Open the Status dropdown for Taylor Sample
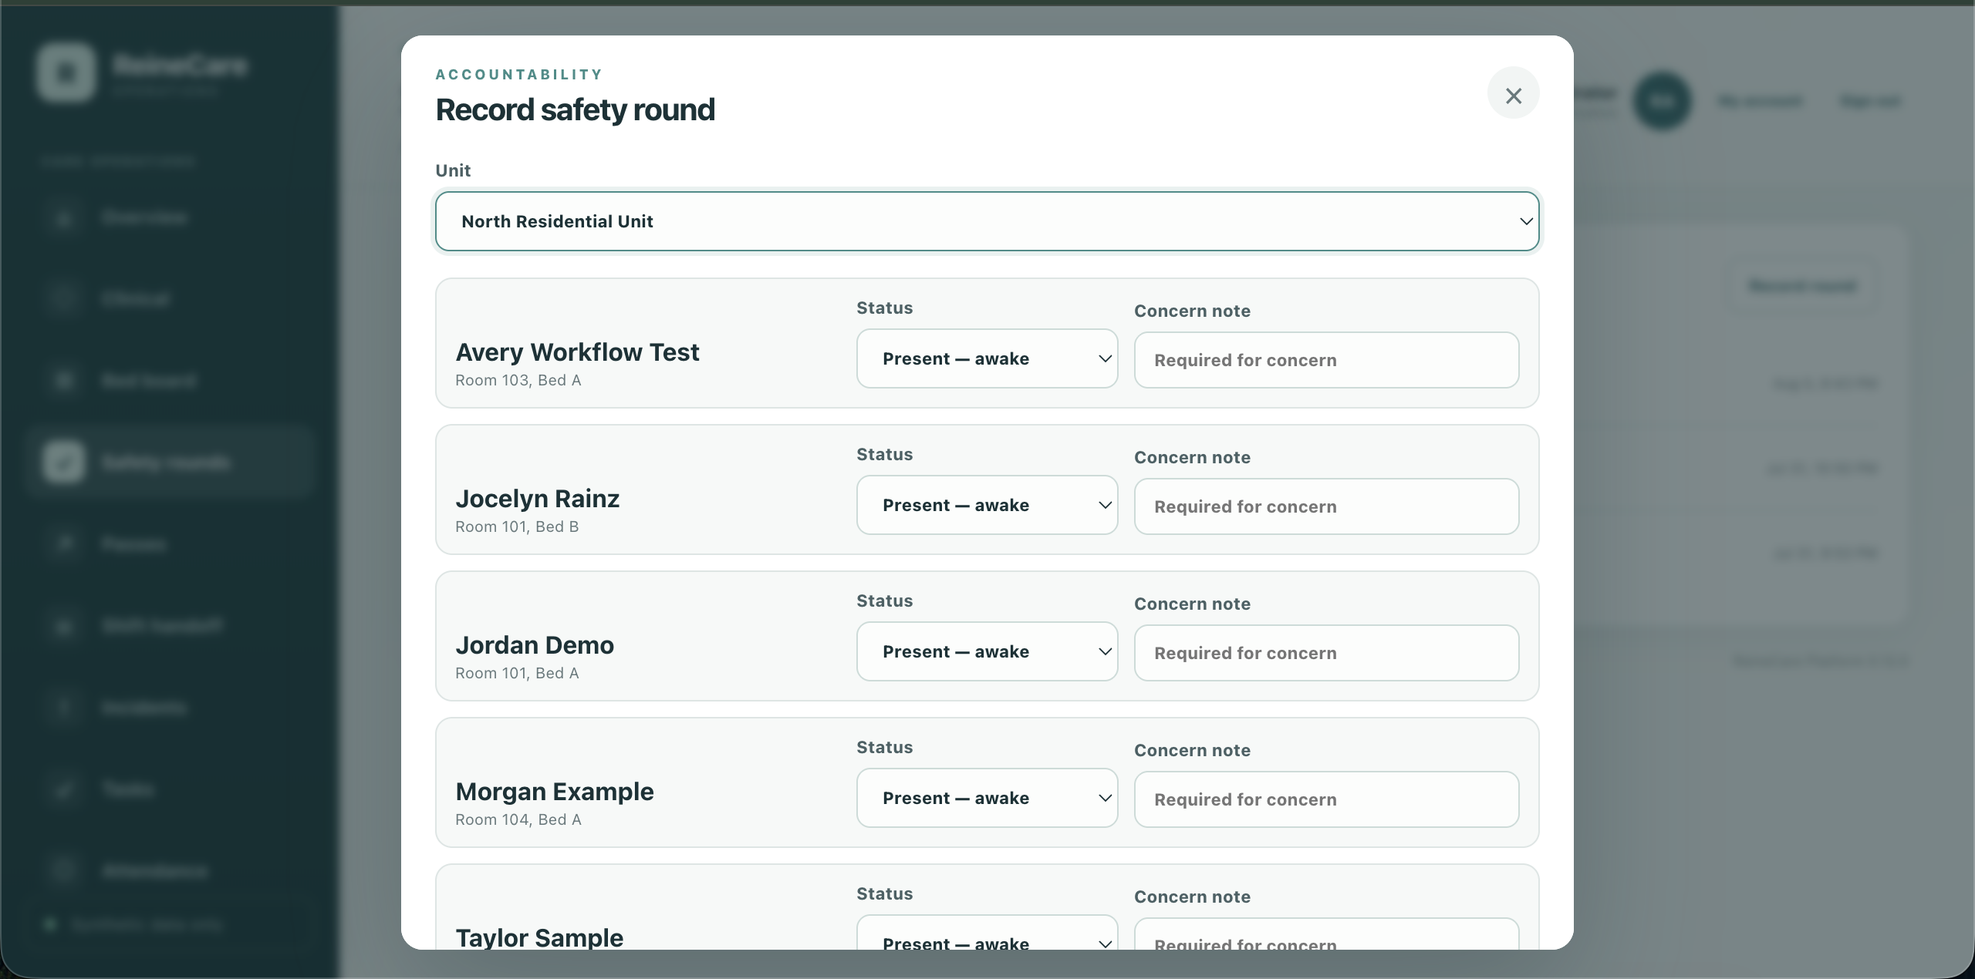Image resolution: width=1975 pixels, height=979 pixels. point(987,933)
